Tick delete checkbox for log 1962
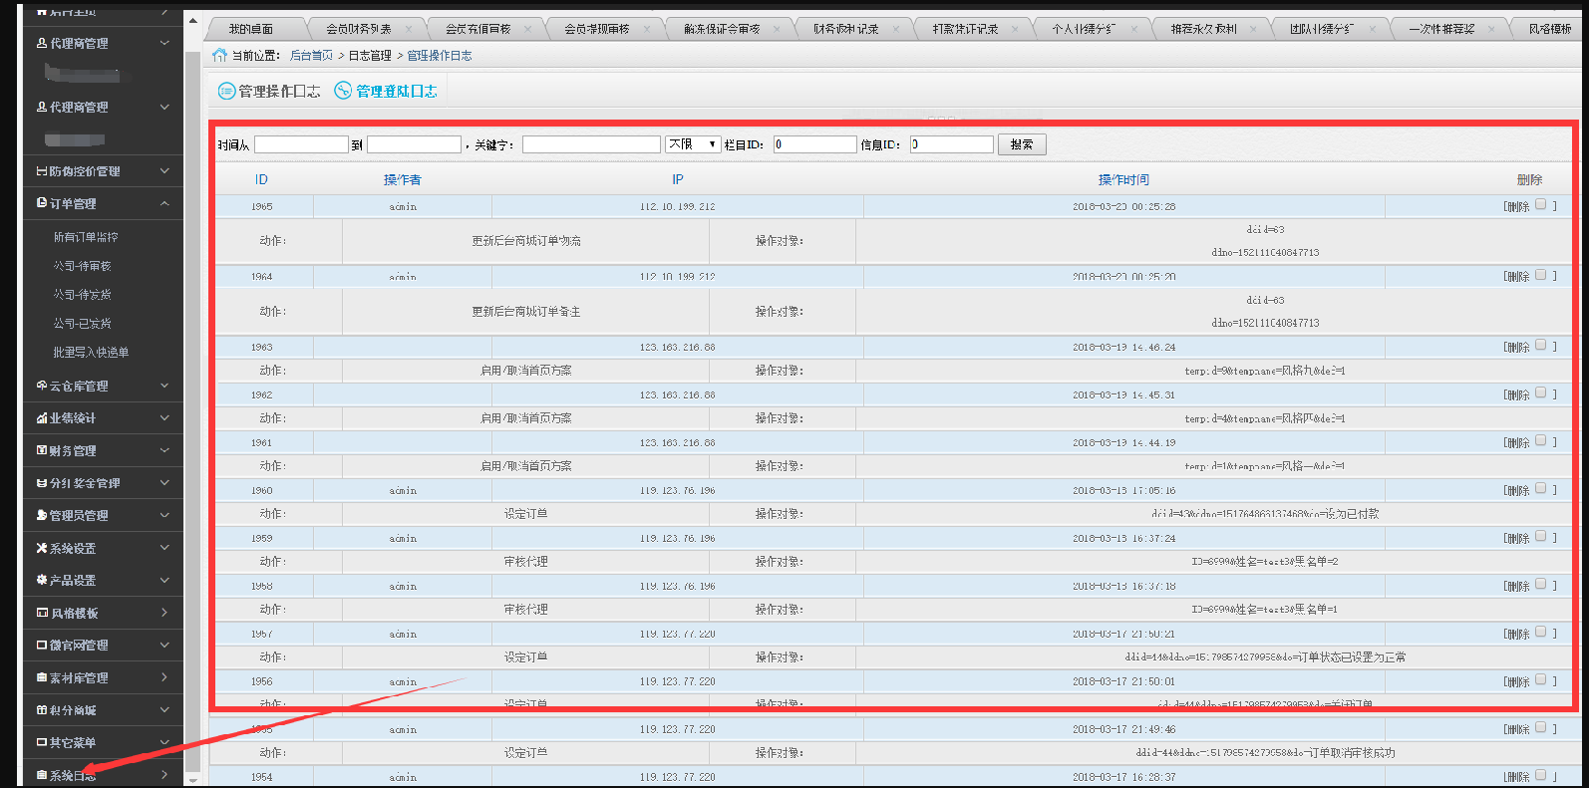1589x788 pixels. pyautogui.click(x=1540, y=393)
